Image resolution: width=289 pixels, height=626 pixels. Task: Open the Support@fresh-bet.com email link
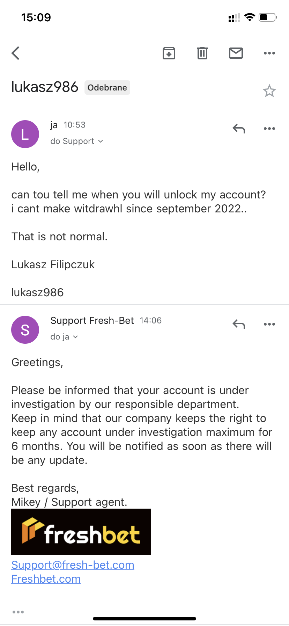tap(73, 565)
